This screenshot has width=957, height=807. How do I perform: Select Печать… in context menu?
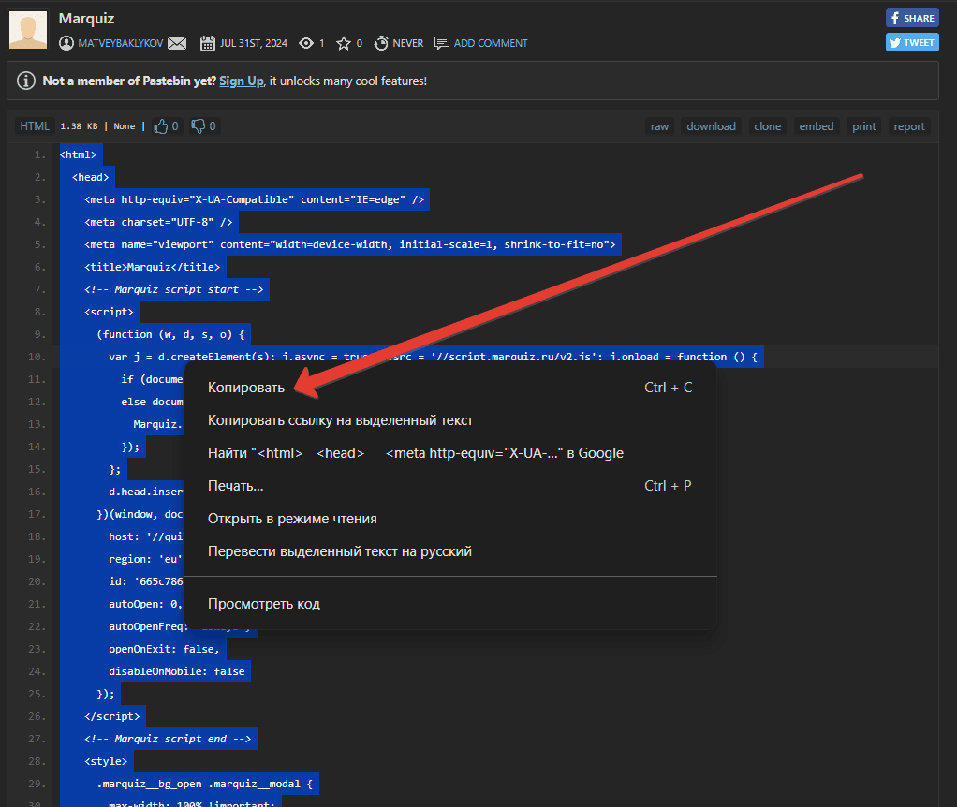[450, 486]
